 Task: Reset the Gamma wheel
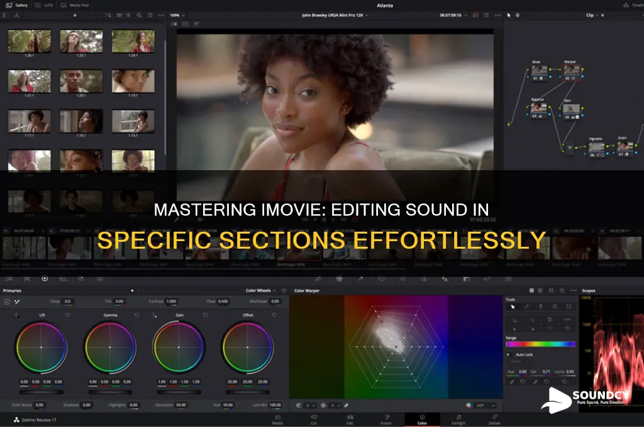136,315
